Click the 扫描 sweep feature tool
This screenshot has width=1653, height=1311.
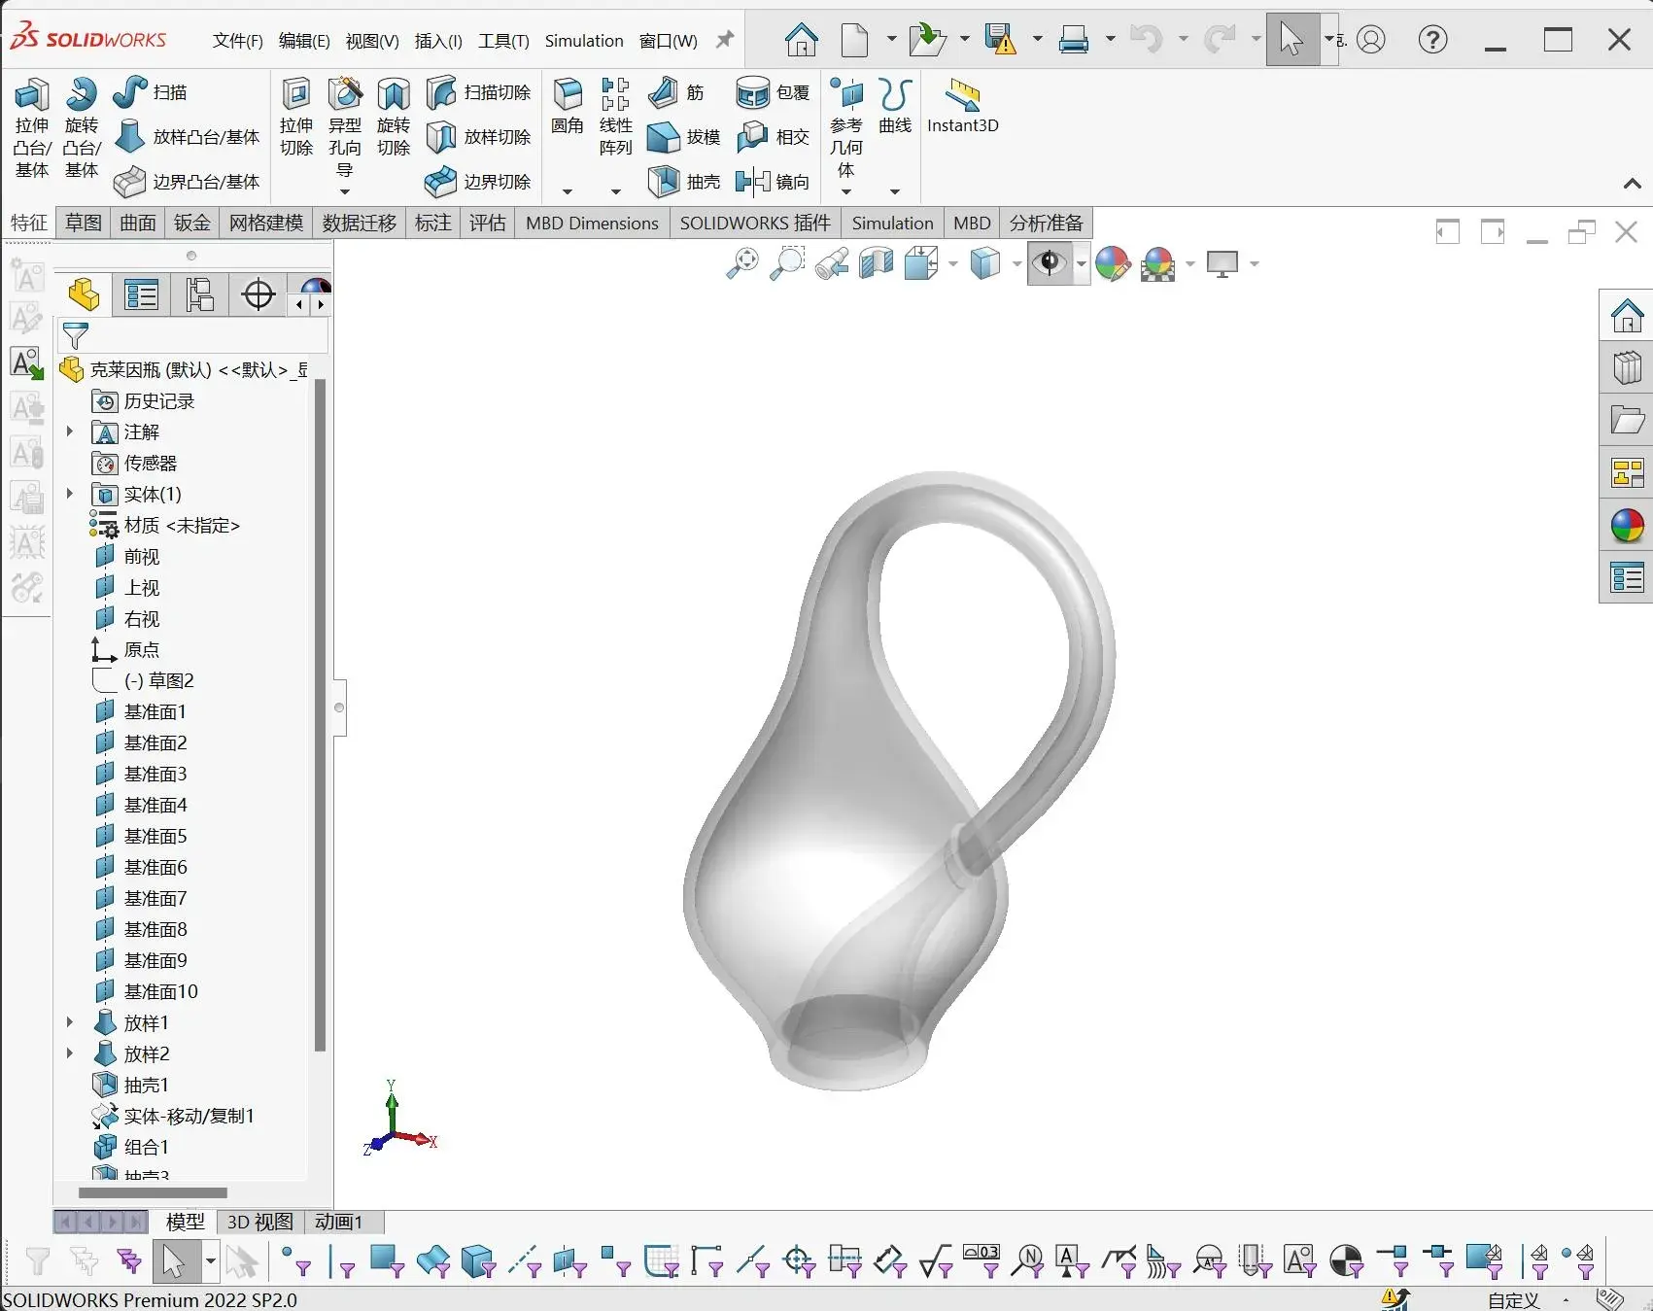(x=150, y=92)
